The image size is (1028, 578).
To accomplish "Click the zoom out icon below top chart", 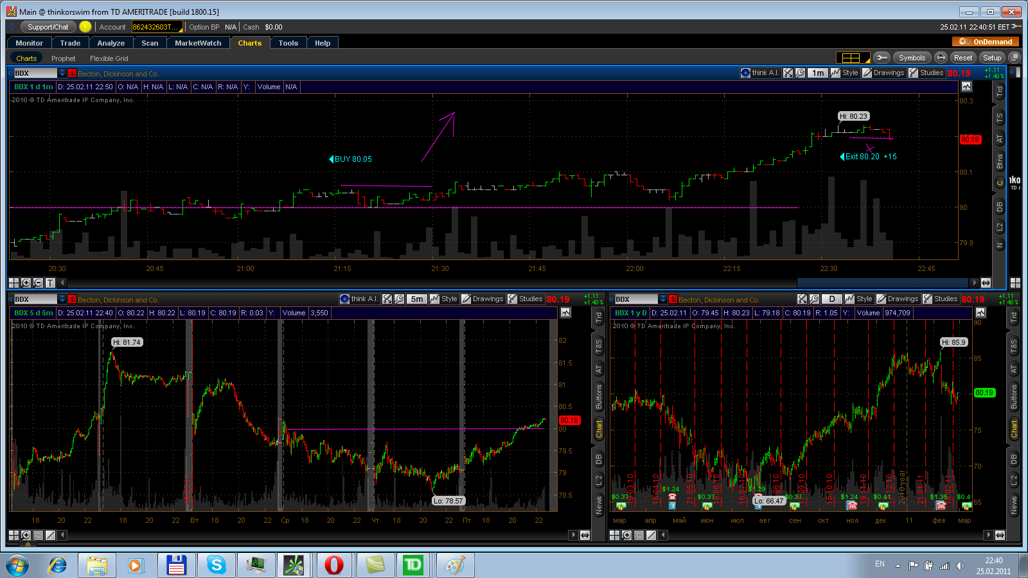I will click(x=38, y=283).
